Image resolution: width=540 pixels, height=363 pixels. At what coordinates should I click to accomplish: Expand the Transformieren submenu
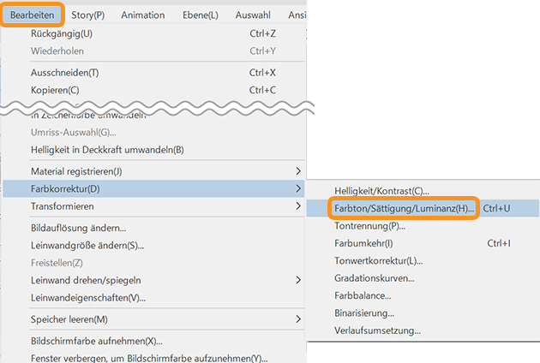(63, 206)
